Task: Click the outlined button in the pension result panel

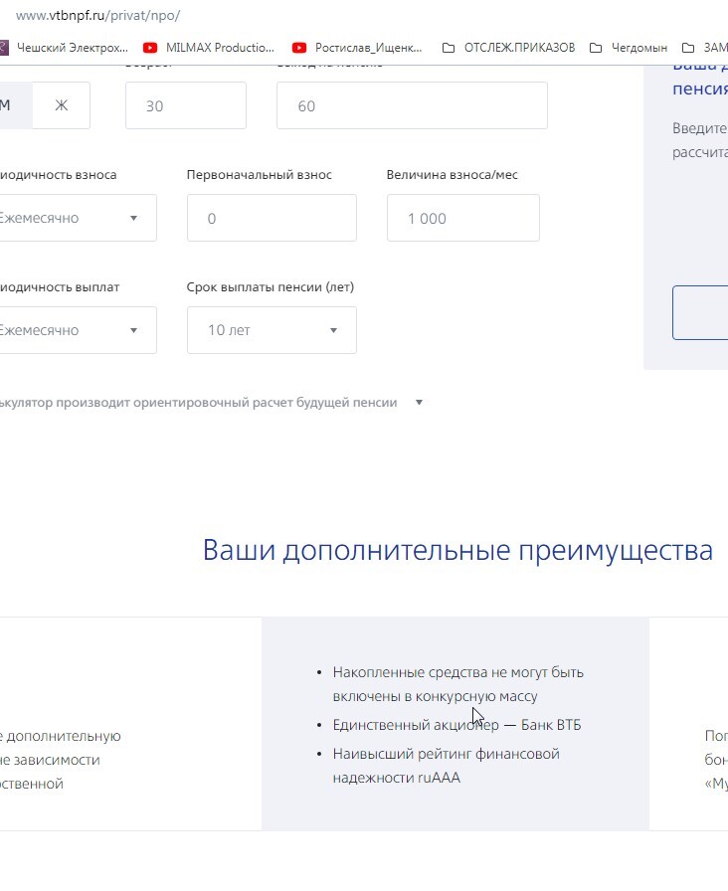Action: point(701,313)
